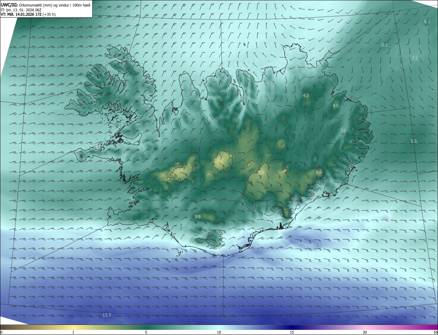Click the 4.2 value label on the map
438x335 pixels.
click(x=306, y=96)
